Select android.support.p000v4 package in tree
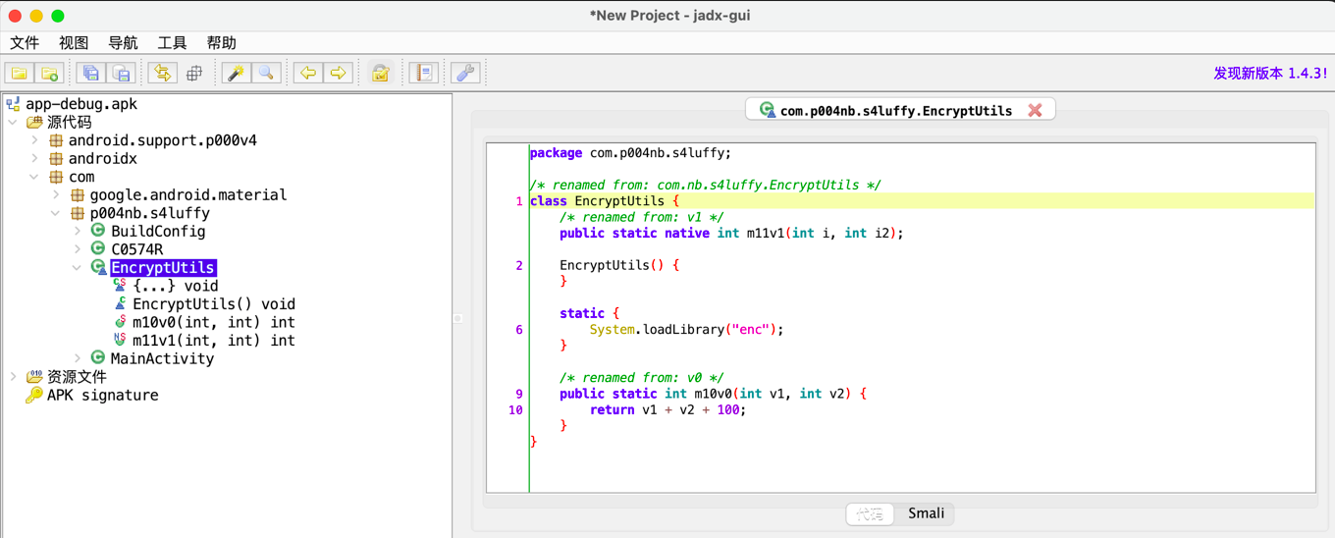The height and width of the screenshot is (538, 1335). [x=163, y=140]
